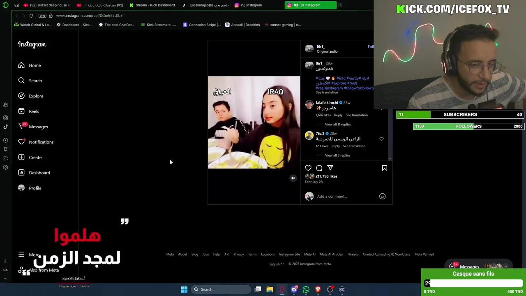This screenshot has width=526, height=296.
Task: Open the English language dropdown in footer
Action: pyautogui.click(x=276, y=264)
